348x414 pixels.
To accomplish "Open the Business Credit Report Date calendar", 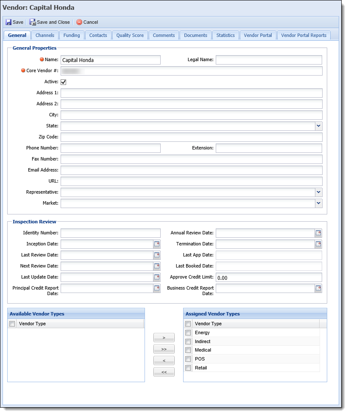I will coord(318,288).
